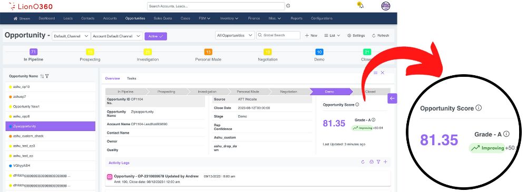Toggle the Active filter button
This screenshot has height=192, width=527.
[x=155, y=36]
